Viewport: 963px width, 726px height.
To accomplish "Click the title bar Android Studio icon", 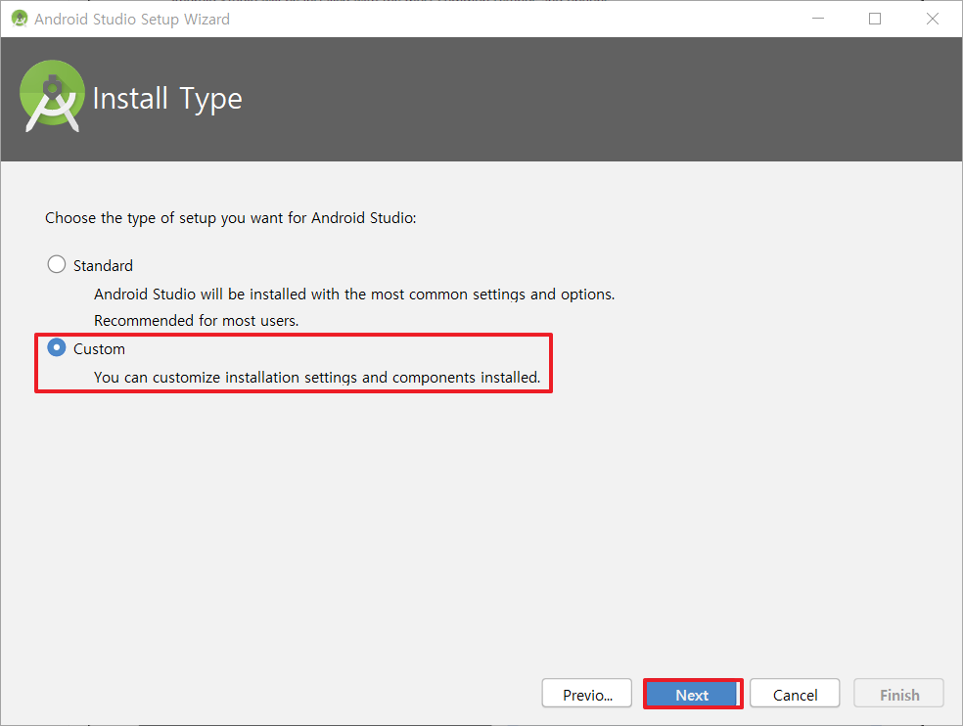I will 20,19.
